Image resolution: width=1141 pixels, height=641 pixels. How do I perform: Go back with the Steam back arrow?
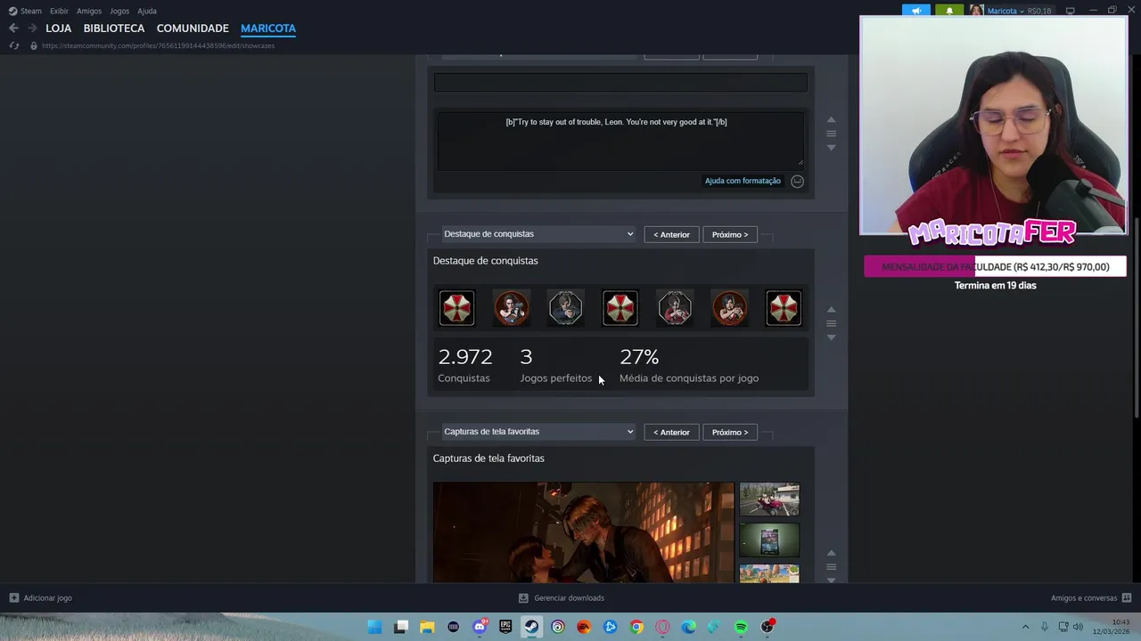(x=13, y=28)
